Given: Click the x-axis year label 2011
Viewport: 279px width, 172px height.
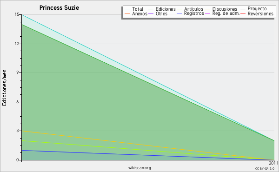Looking at the screenshot, I should click(273, 163).
